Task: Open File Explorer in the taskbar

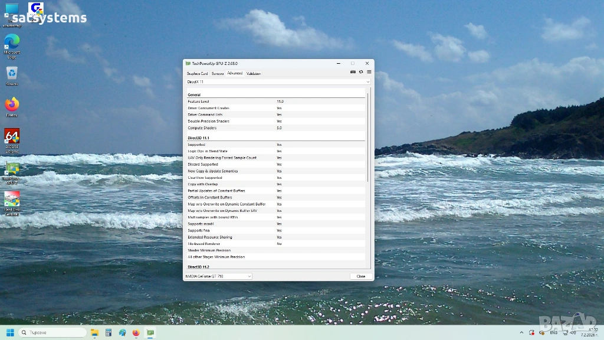Action: 95,332
